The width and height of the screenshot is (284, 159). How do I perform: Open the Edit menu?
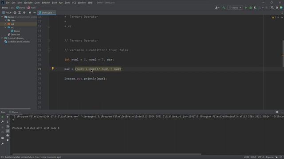[x=13, y=3]
